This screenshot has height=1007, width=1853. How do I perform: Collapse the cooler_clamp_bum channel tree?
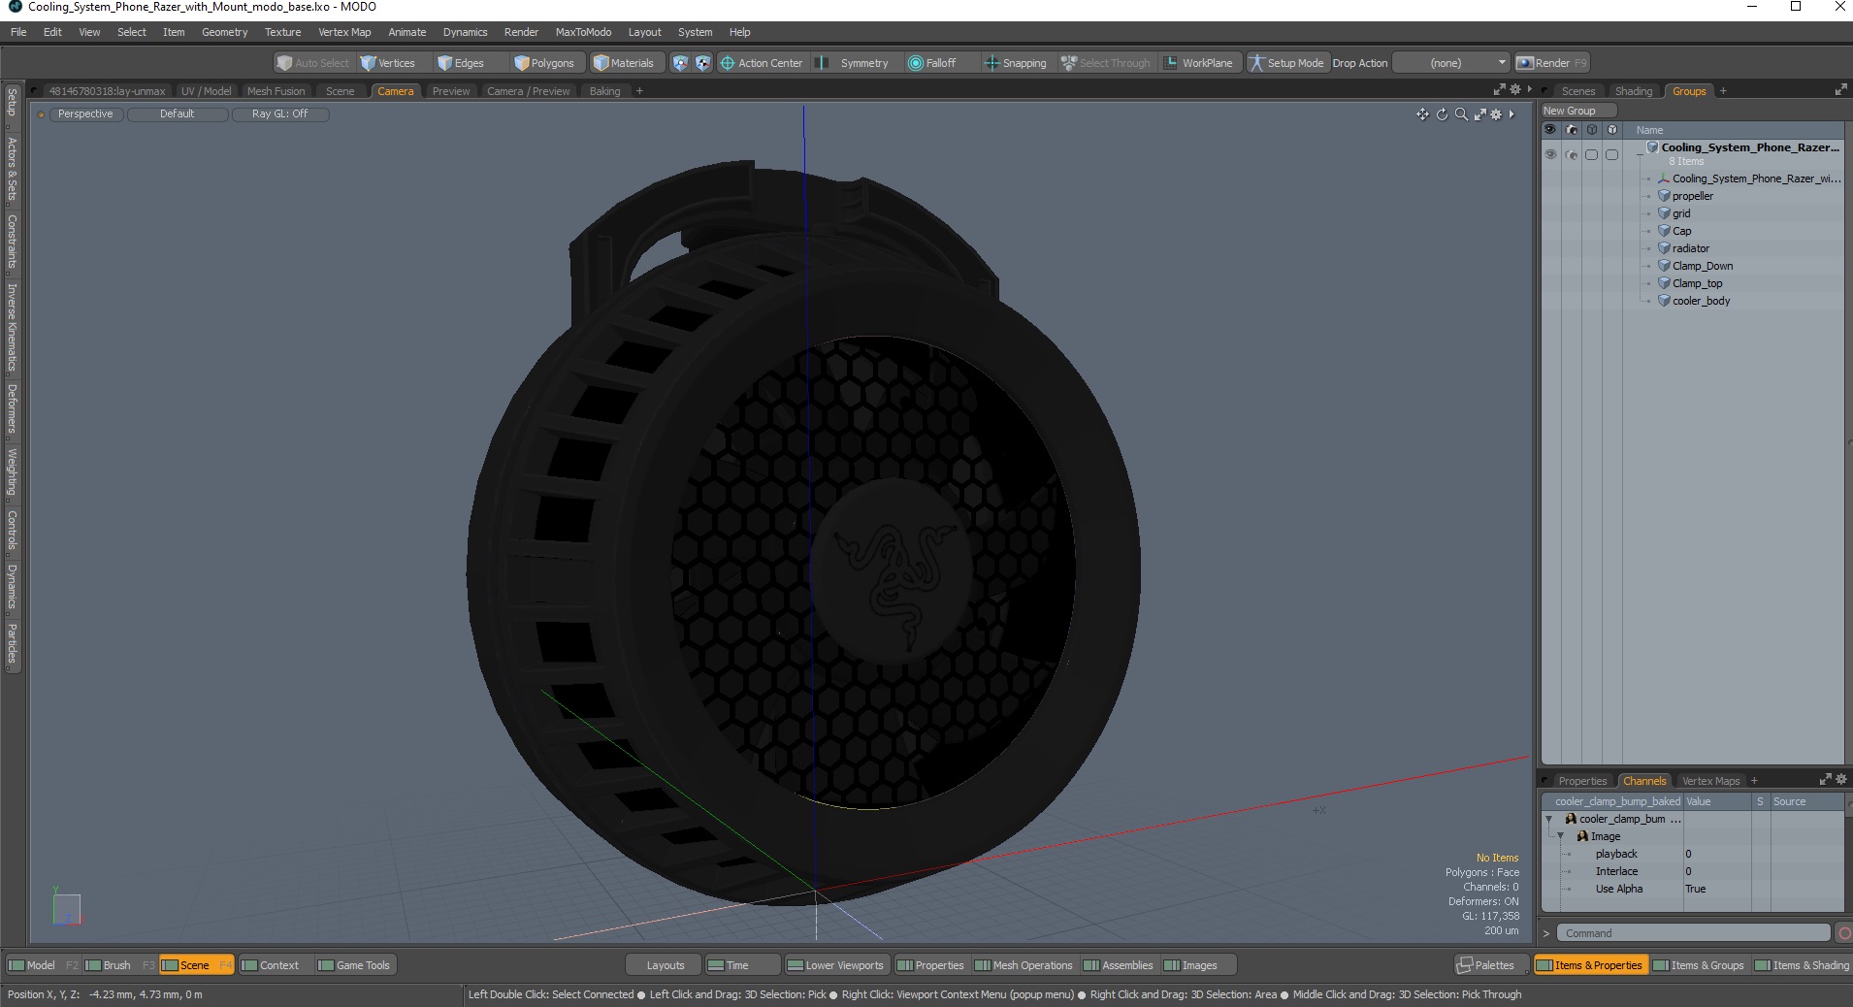point(1549,820)
